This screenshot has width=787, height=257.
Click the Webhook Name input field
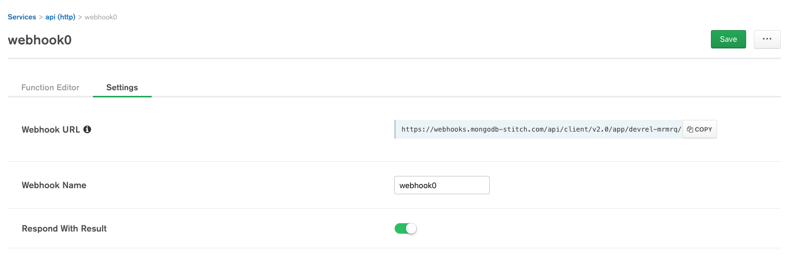pos(442,185)
